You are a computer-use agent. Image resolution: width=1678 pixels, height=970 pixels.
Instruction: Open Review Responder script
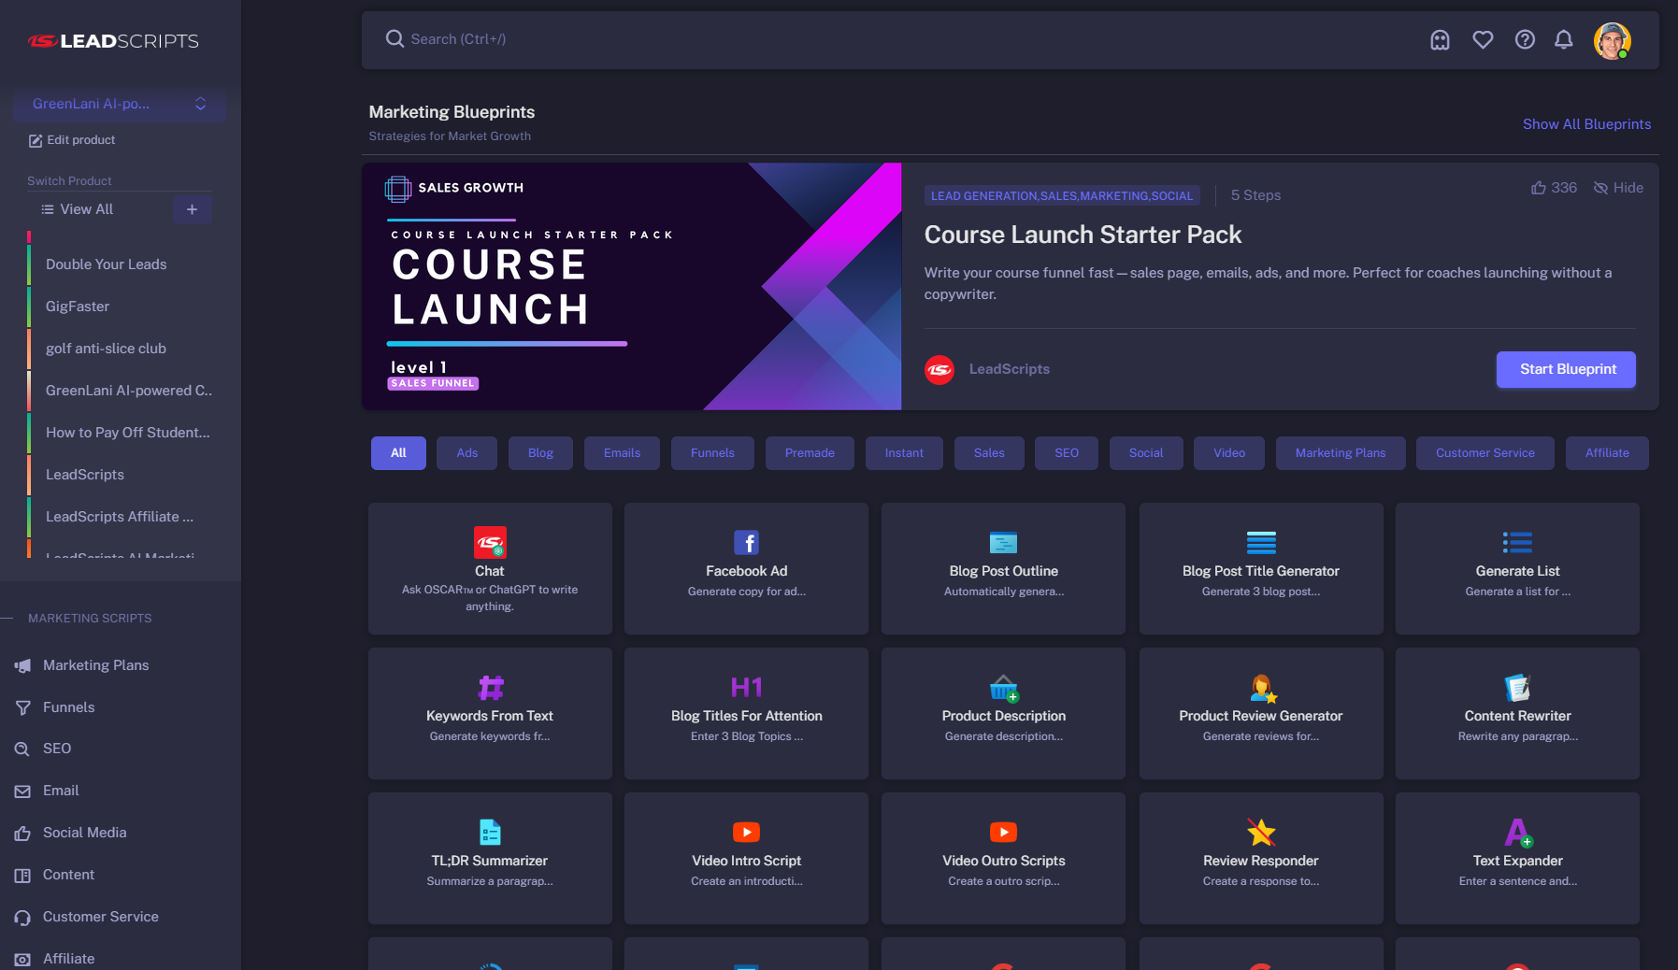tap(1261, 858)
